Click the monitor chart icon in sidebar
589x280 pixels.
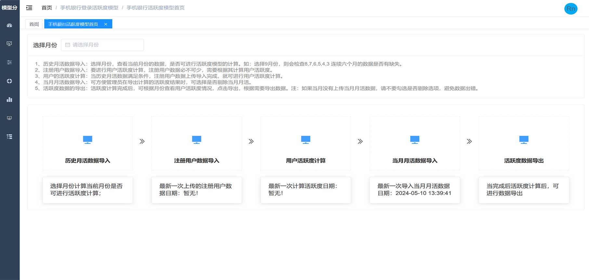point(9,44)
